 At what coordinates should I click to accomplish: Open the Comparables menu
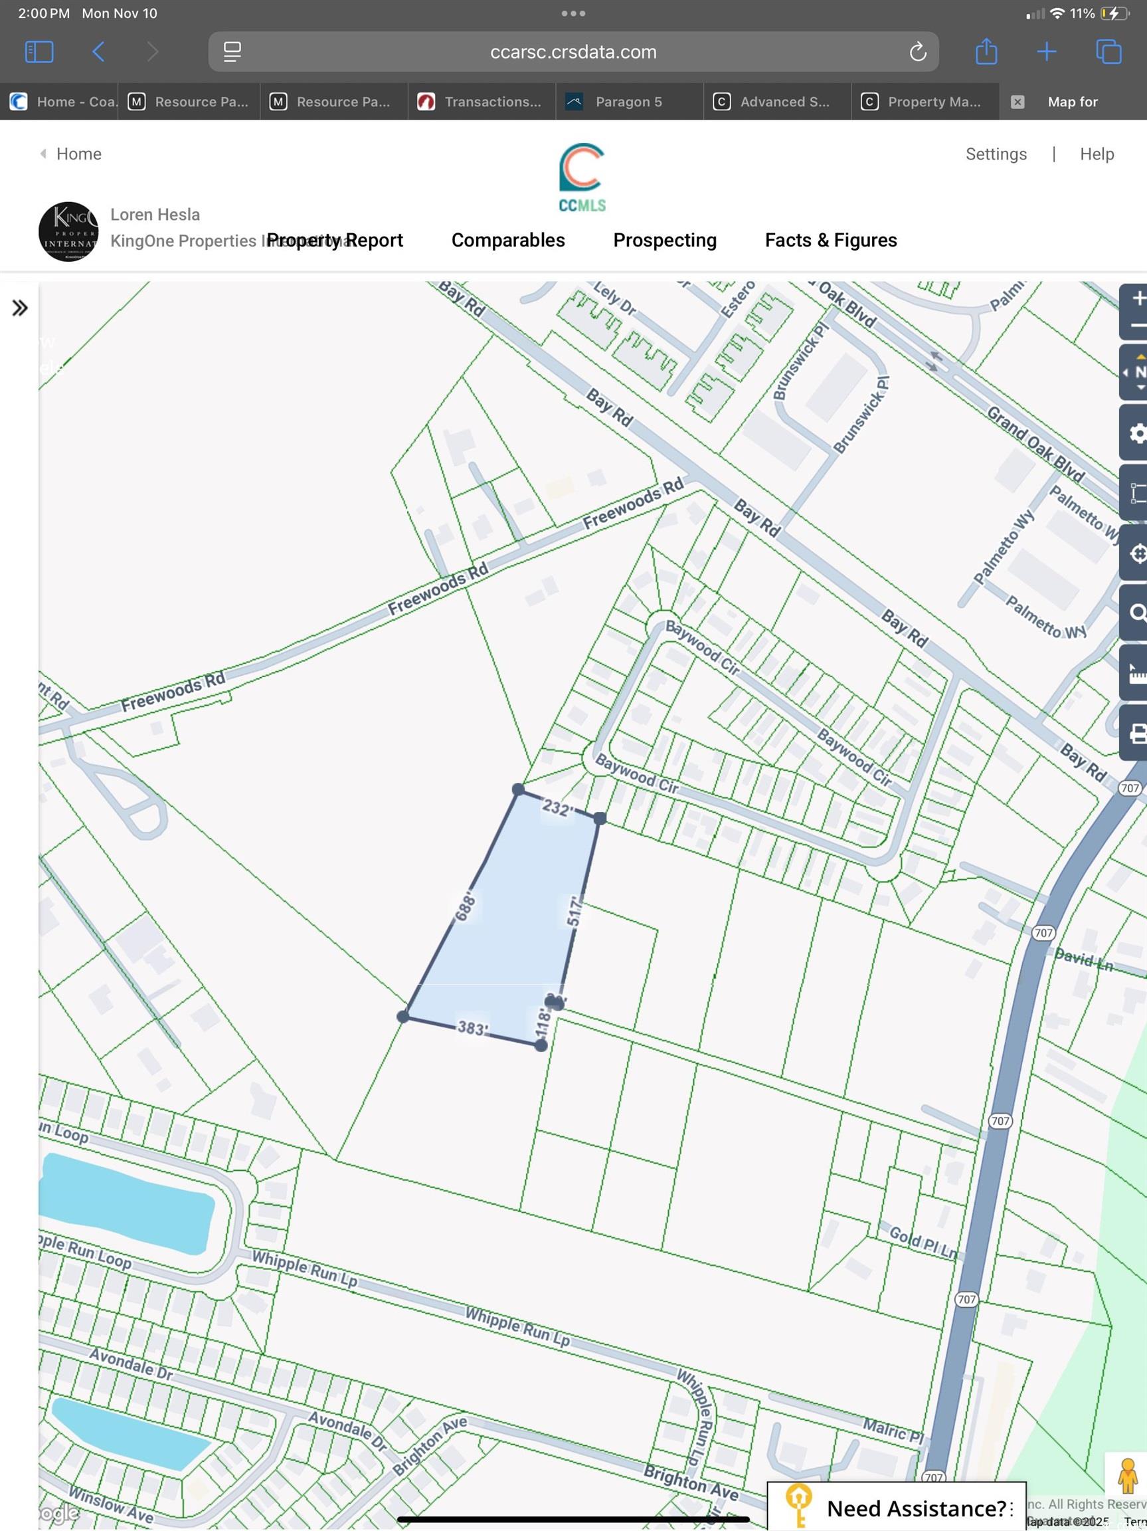[x=508, y=240]
